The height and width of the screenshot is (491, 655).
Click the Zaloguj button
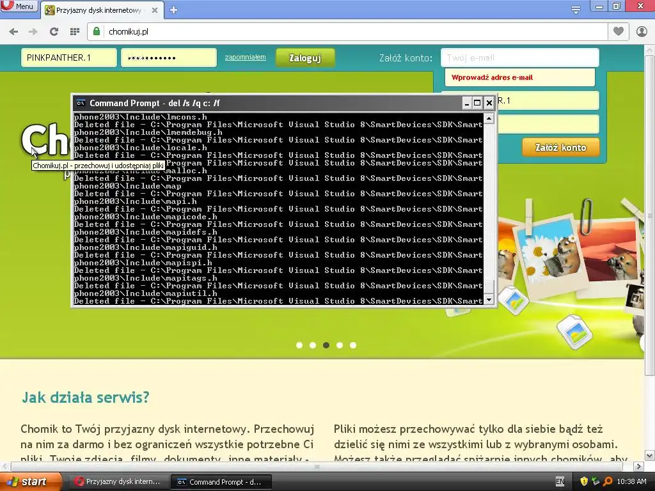coord(305,58)
